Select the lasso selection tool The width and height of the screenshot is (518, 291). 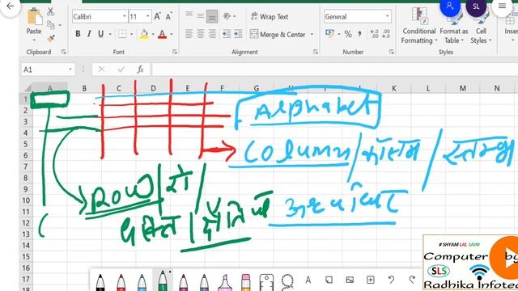(287, 282)
